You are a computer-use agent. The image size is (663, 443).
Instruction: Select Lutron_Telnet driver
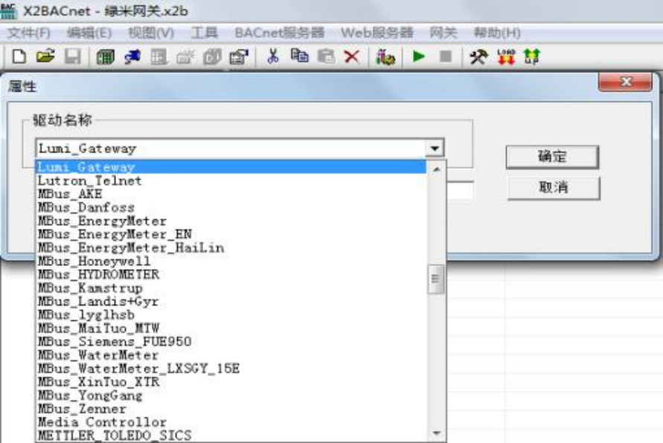(x=231, y=181)
